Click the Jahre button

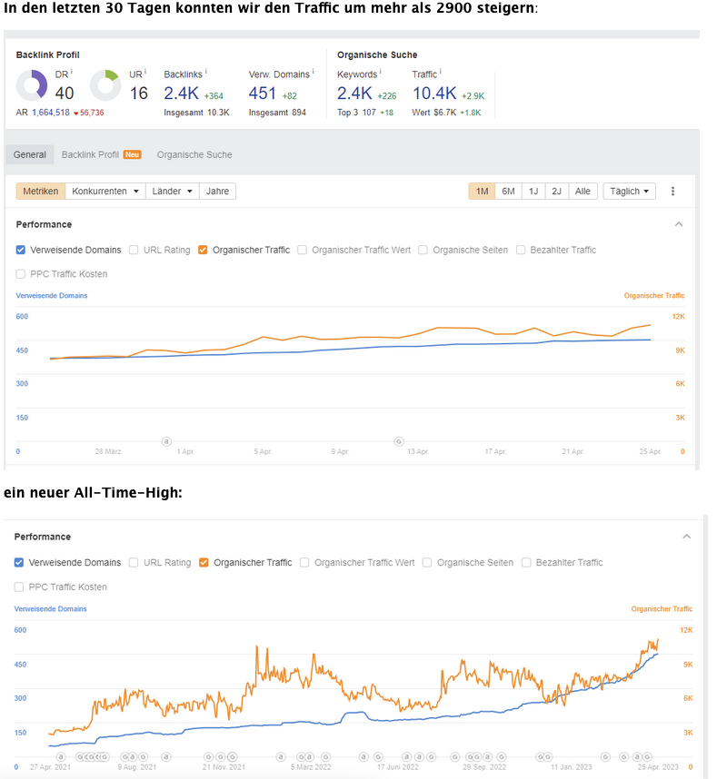click(218, 192)
